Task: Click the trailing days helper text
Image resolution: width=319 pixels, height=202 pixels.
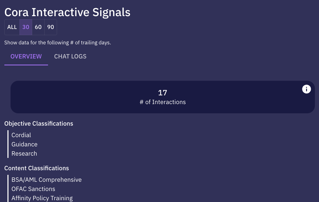Action: point(58,43)
